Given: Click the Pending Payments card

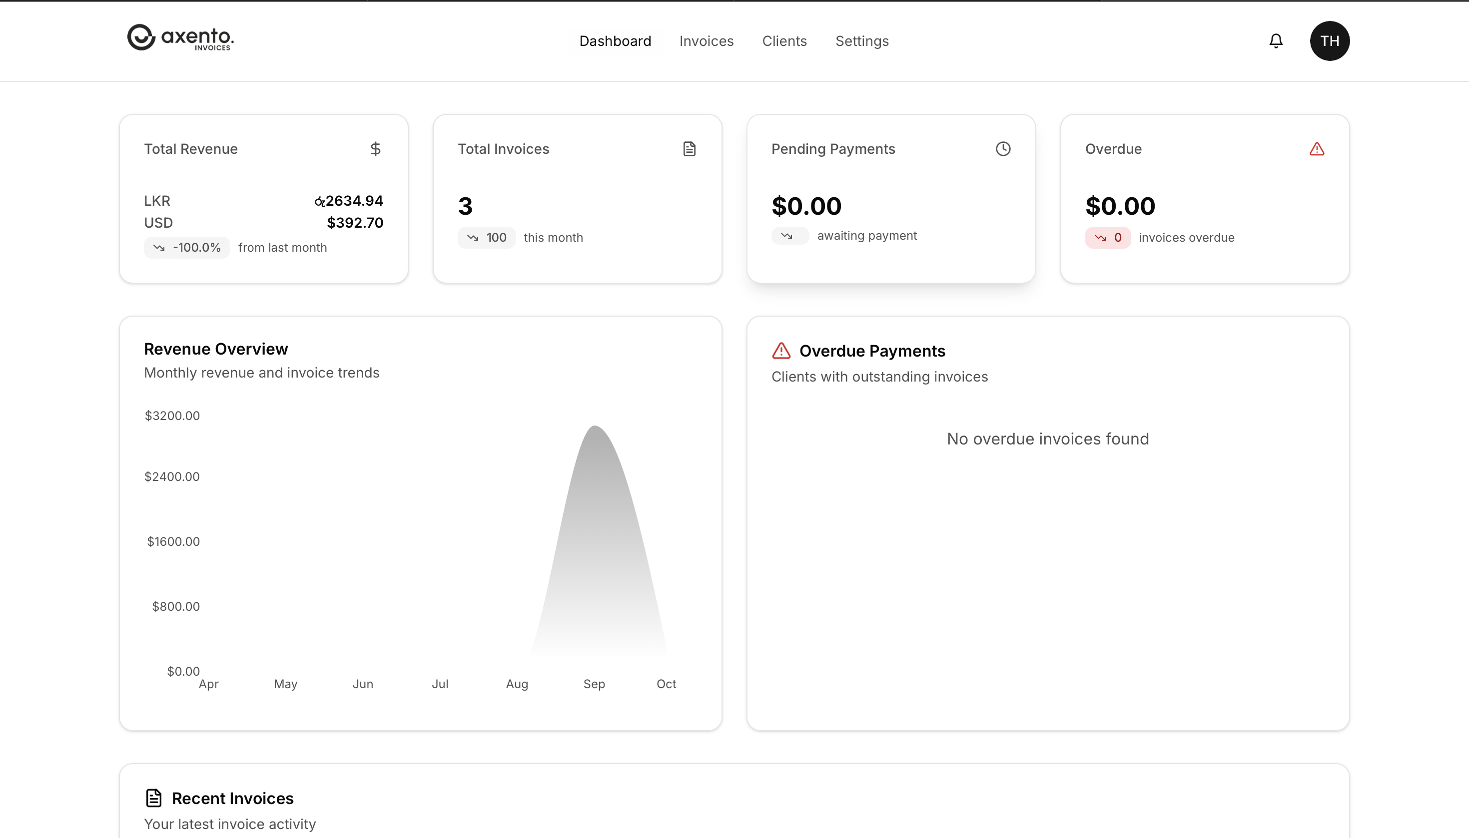Looking at the screenshot, I should tap(891, 199).
